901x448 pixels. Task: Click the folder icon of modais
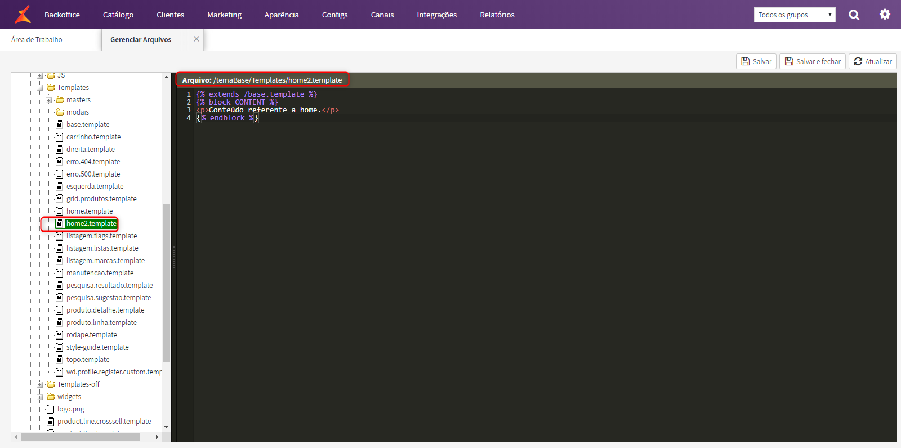(60, 112)
